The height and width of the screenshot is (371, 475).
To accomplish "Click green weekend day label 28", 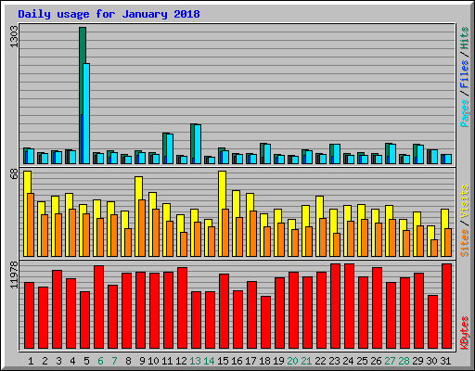I will (404, 361).
